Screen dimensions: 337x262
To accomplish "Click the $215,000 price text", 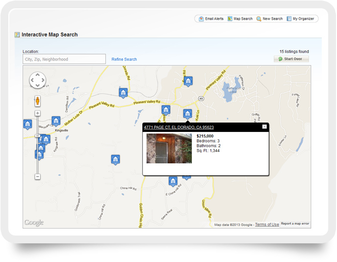I will (205, 136).
